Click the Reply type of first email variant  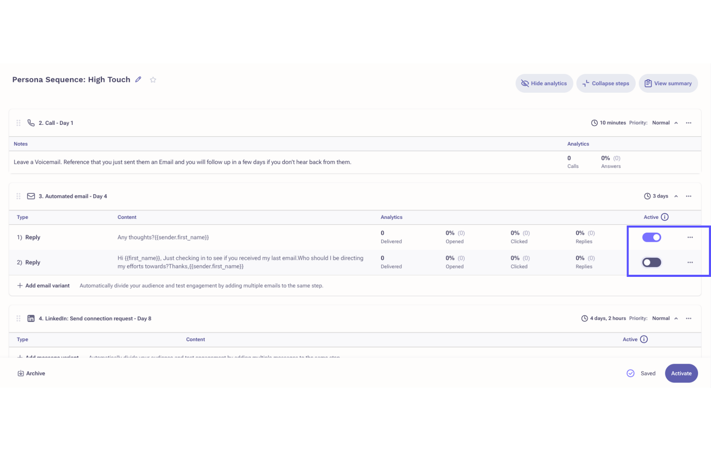coord(33,237)
